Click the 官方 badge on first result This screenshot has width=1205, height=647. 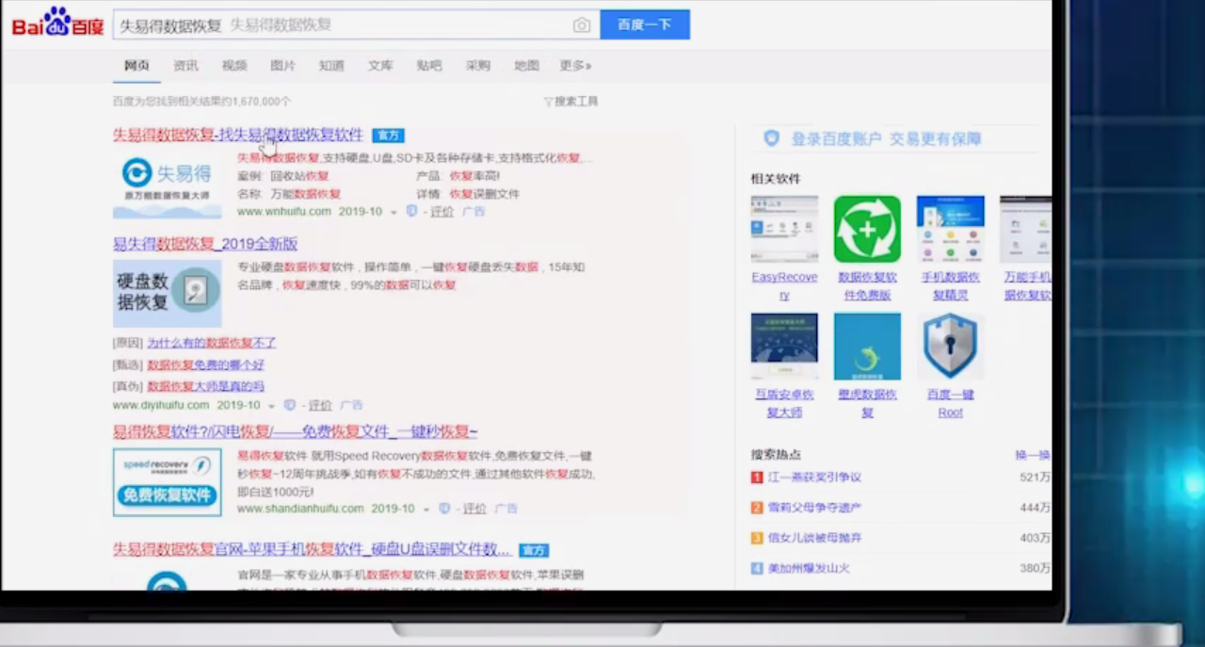tap(388, 136)
